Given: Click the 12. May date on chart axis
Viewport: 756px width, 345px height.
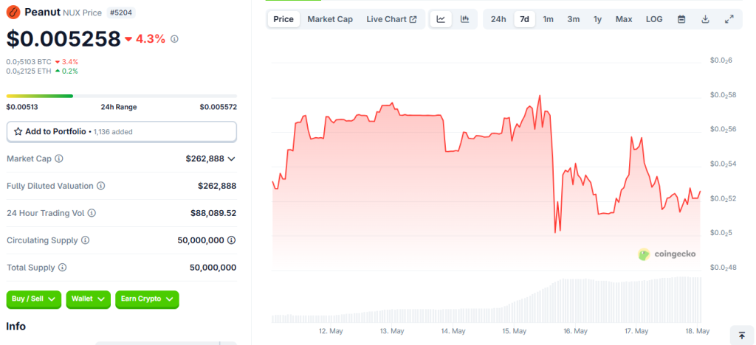Looking at the screenshot, I should coord(331,331).
